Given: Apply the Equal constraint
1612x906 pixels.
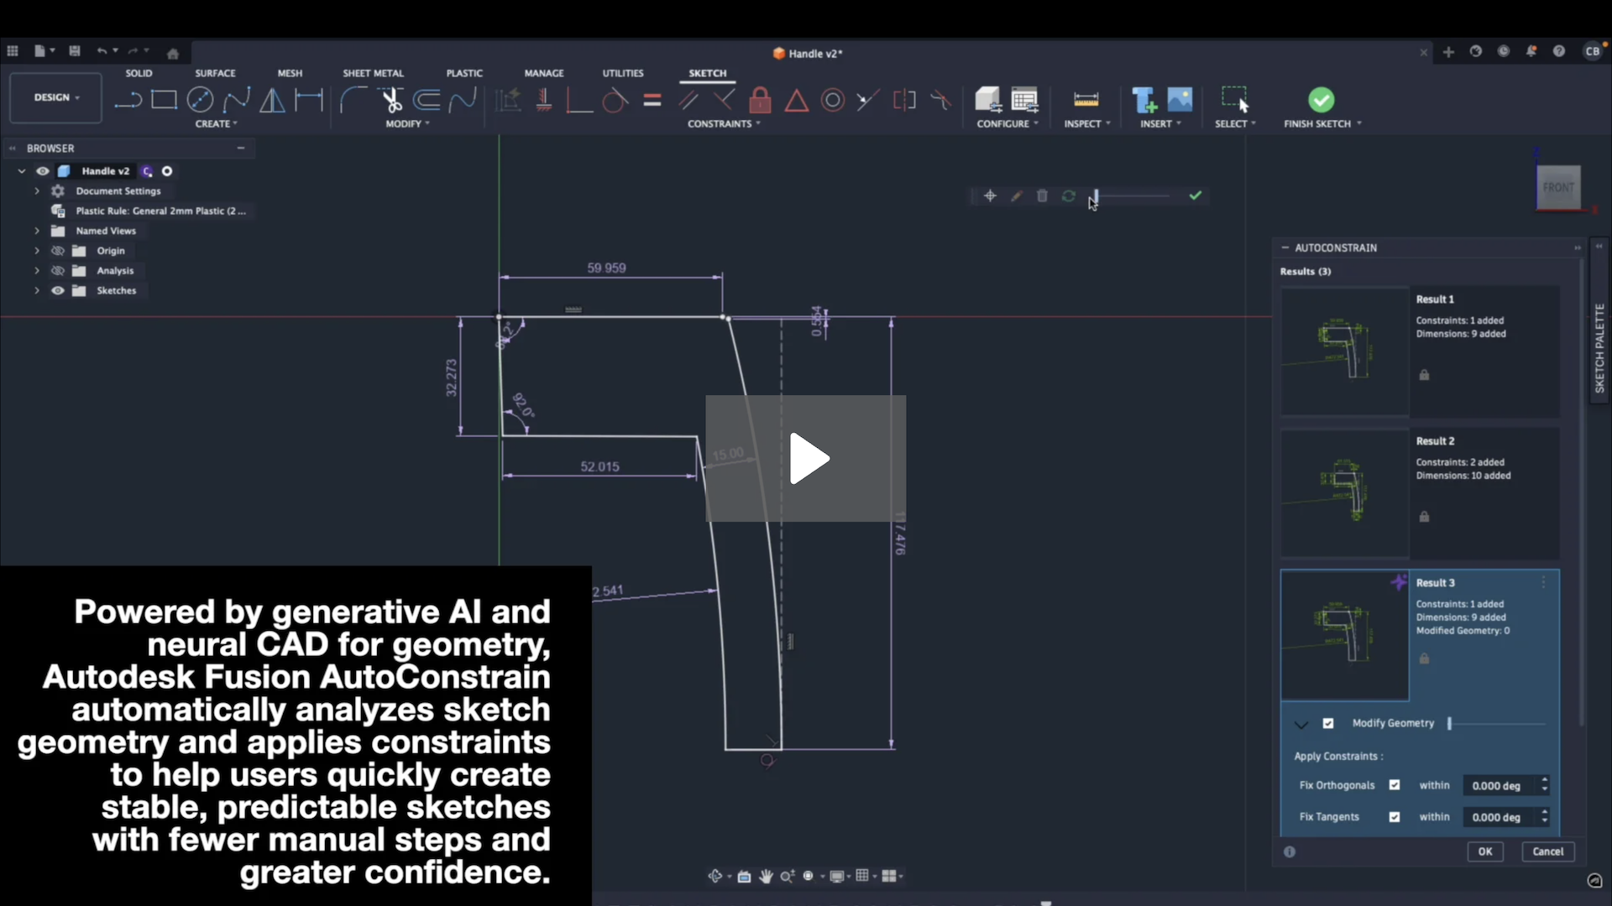Looking at the screenshot, I should pyautogui.click(x=652, y=101).
